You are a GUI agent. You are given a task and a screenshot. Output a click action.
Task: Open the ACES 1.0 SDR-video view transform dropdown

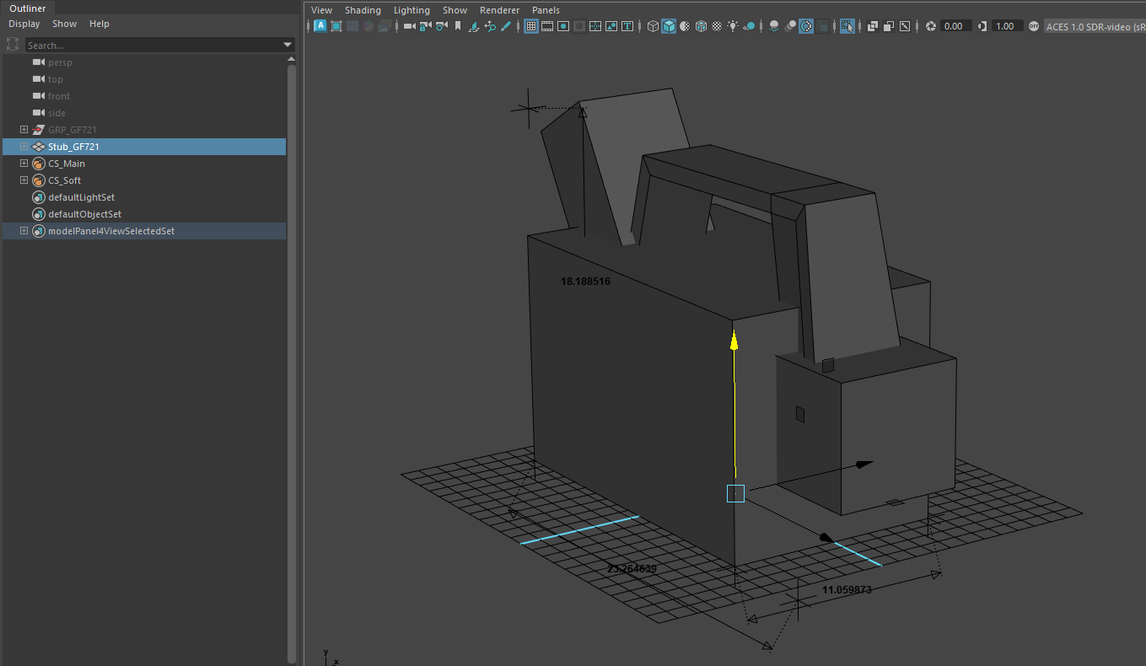(x=1095, y=26)
